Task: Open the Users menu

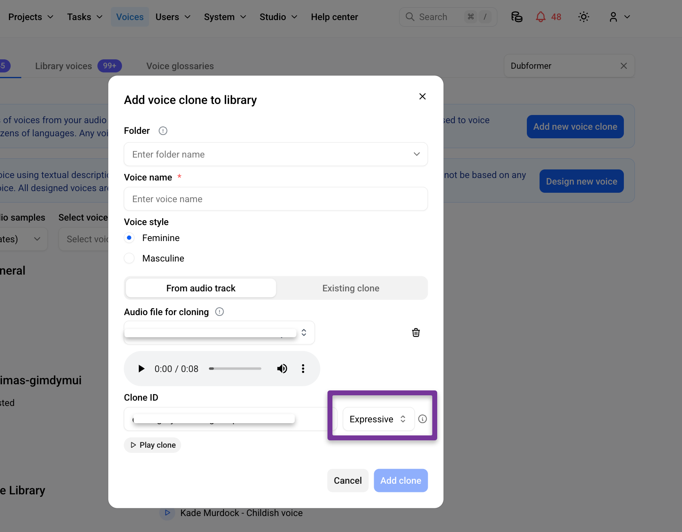Action: click(173, 17)
